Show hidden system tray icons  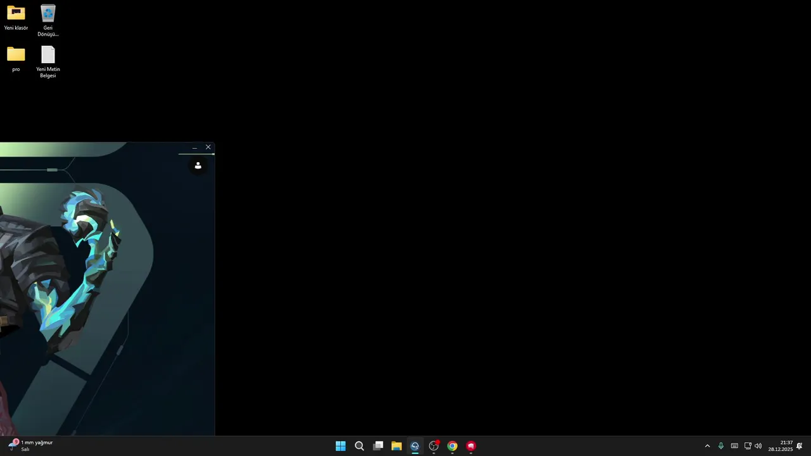708,446
